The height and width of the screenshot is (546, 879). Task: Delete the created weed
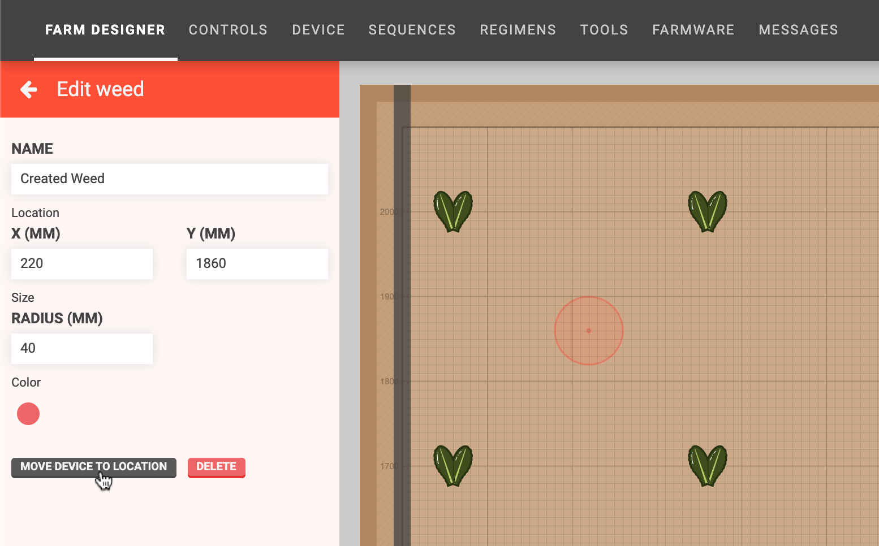(216, 467)
